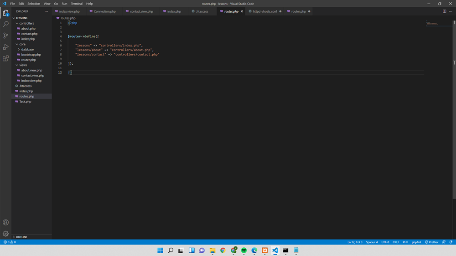
Task: Open Explorer panel more actions ellipsis
Action: click(46, 11)
